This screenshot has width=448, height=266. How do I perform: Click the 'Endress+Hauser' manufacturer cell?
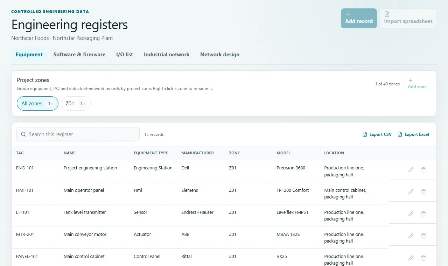click(x=197, y=212)
